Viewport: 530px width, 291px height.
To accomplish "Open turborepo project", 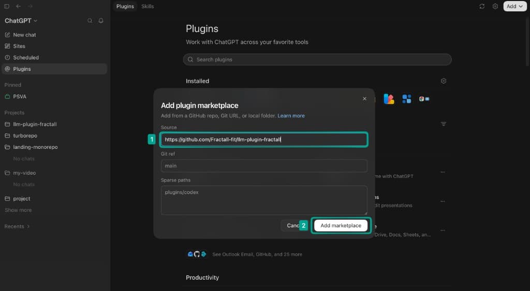I will 54,135.
